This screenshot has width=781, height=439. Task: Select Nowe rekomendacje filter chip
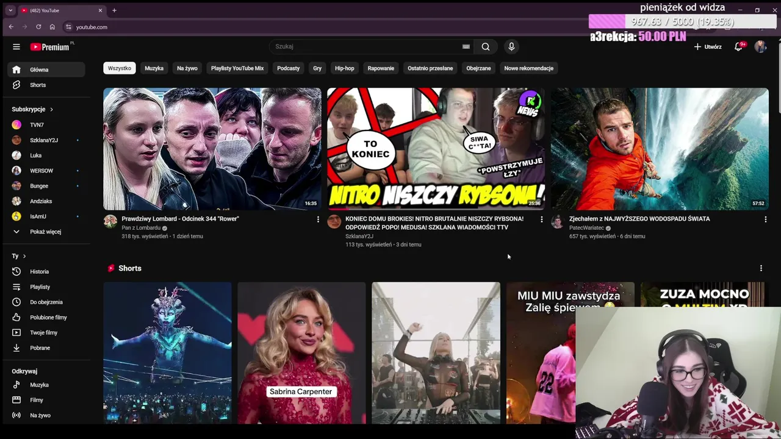529,68
